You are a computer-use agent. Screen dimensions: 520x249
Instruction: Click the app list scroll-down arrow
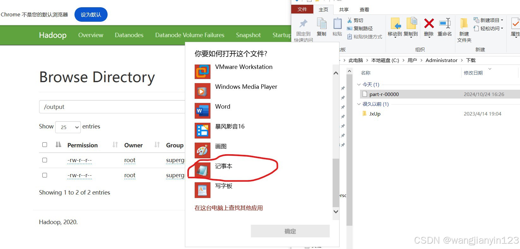336,212
